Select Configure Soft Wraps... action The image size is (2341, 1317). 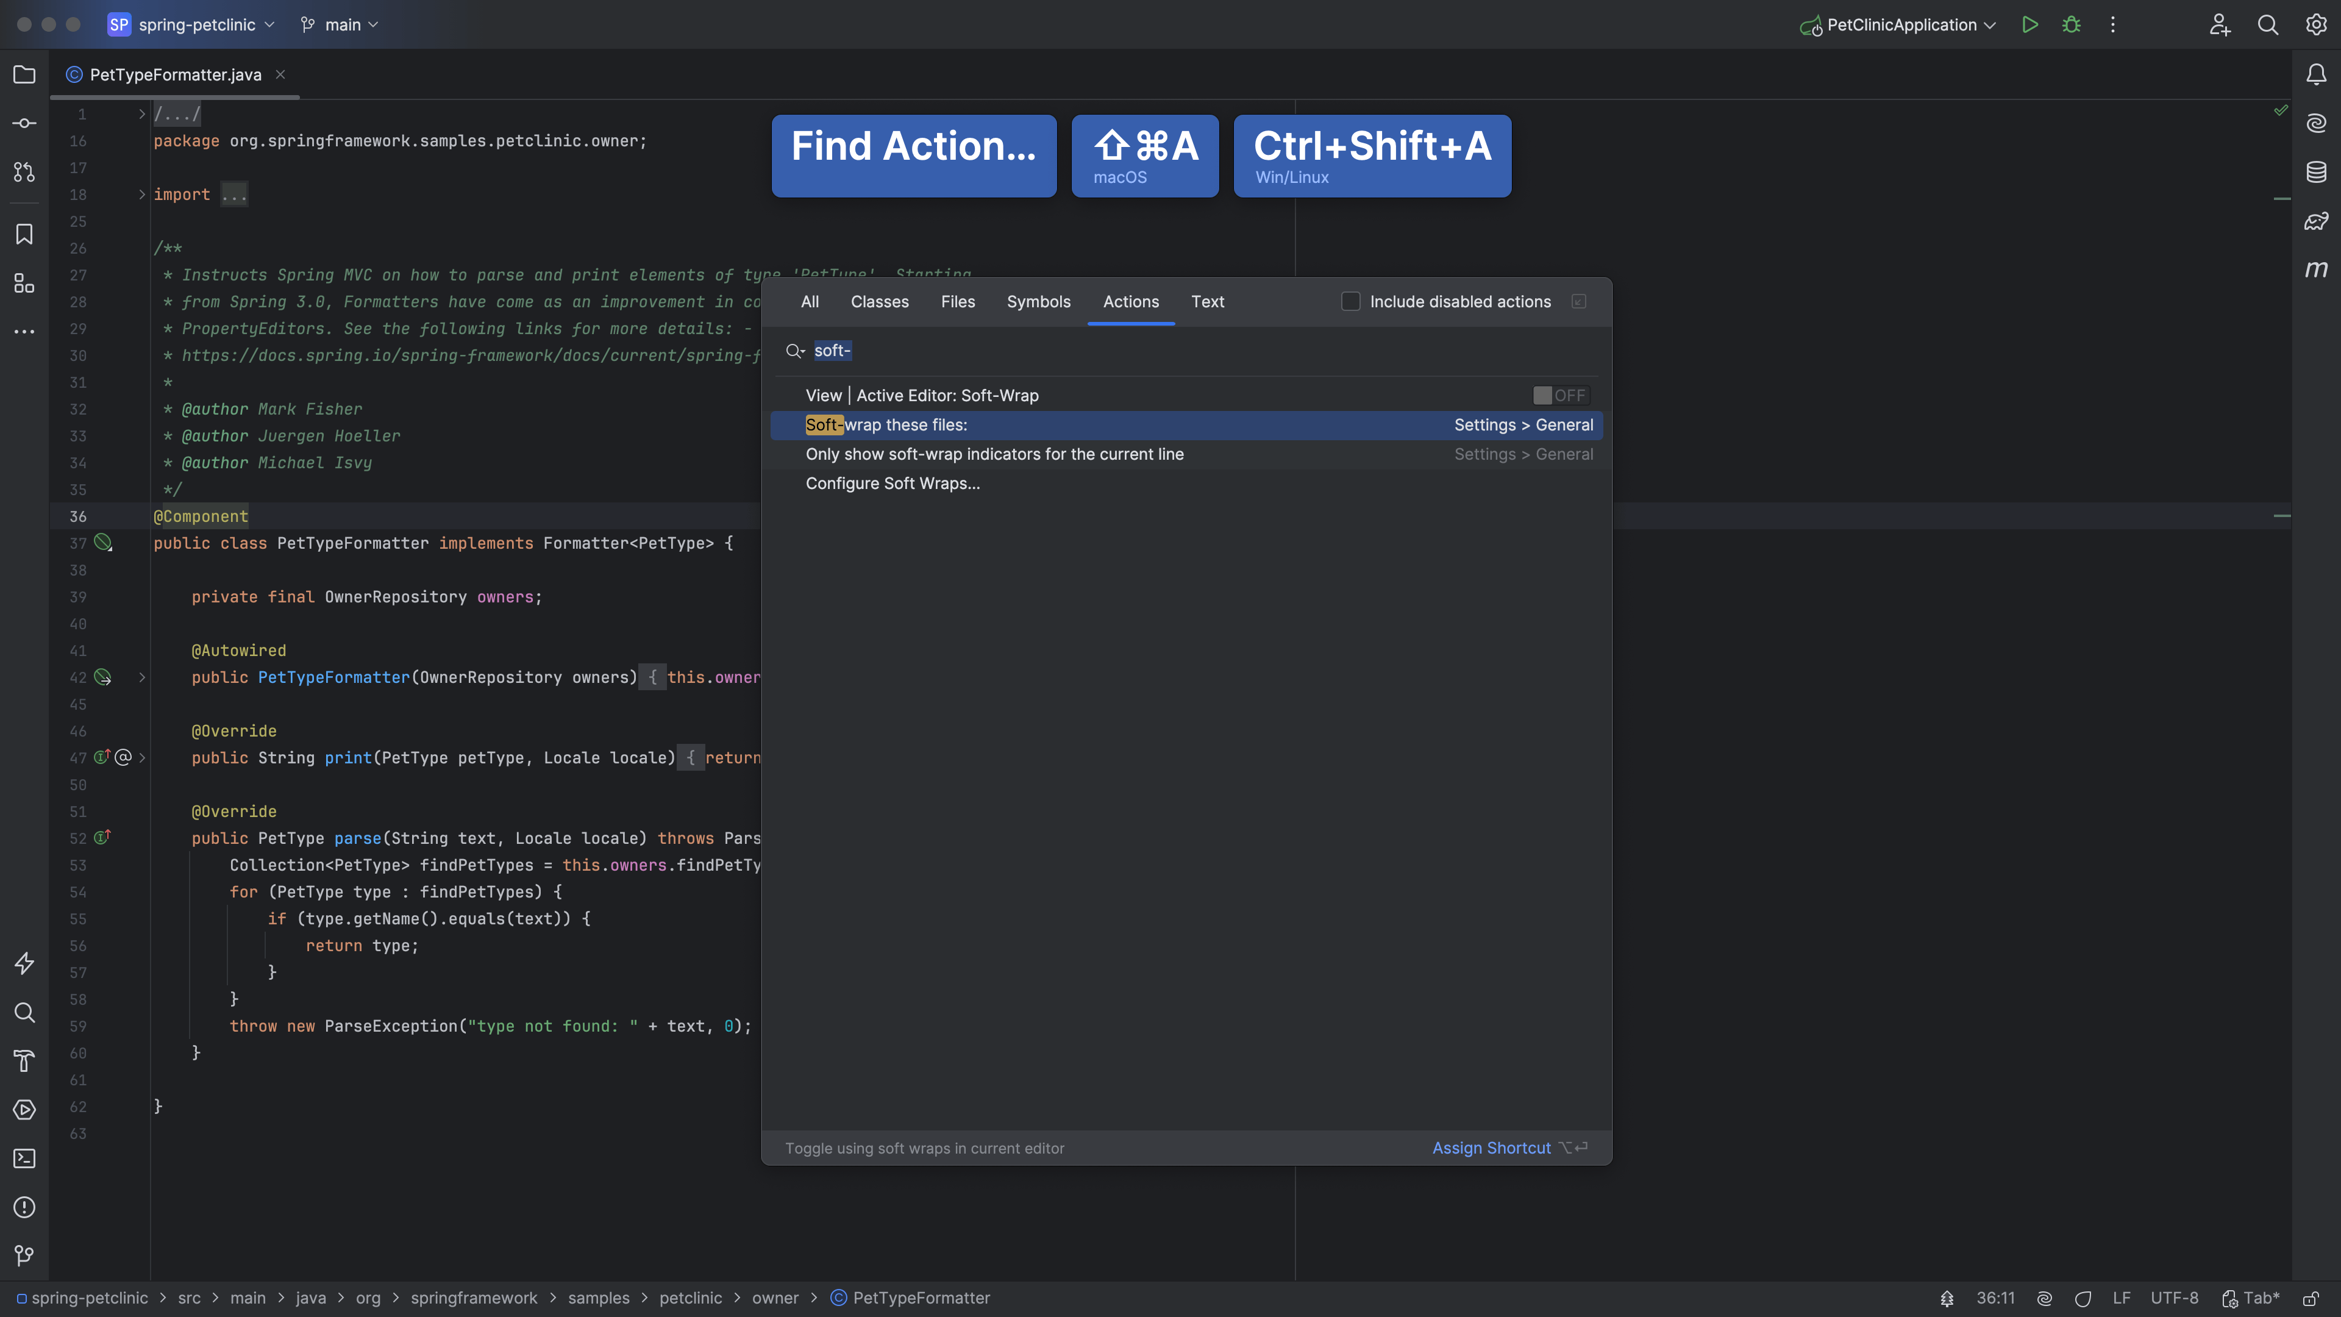click(893, 484)
